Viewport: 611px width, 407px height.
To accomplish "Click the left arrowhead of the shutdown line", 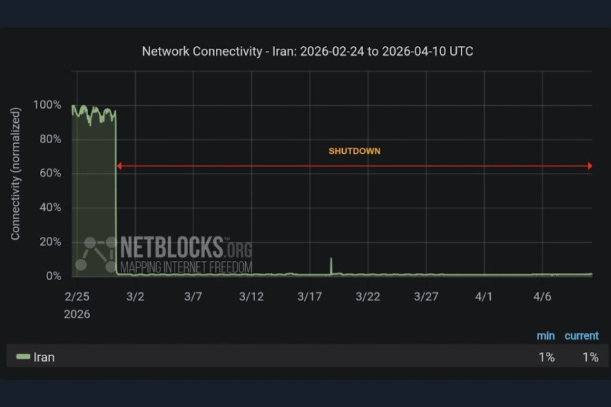I will tap(119, 166).
